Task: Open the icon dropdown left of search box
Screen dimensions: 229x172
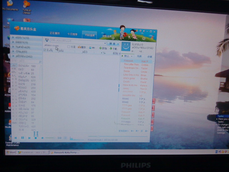Action: click(47, 40)
